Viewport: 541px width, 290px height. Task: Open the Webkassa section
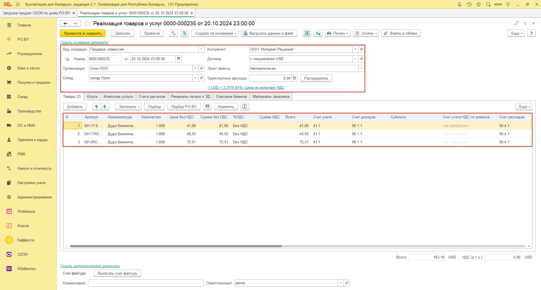pos(26,212)
